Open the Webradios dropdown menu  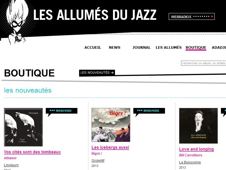pos(192,16)
